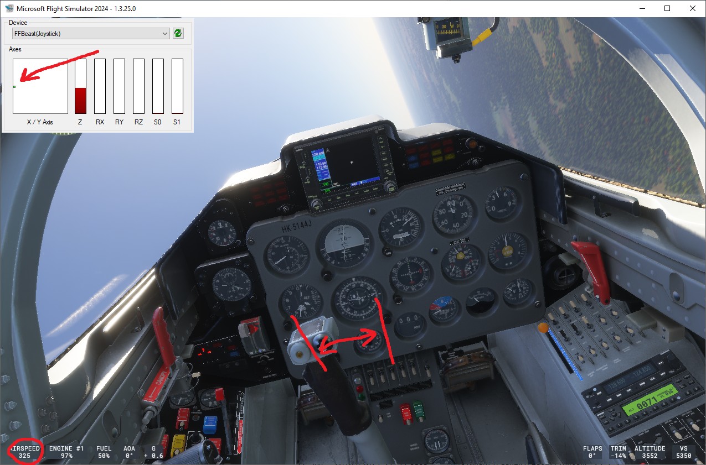Click the green refresh devices icon
Screen dimensions: 706x465
pos(178,34)
